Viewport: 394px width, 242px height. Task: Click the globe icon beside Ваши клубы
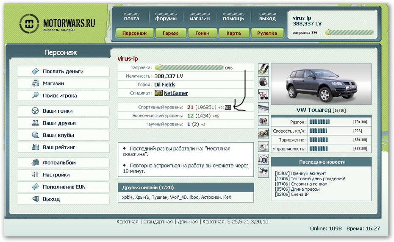pyautogui.click(x=36, y=135)
